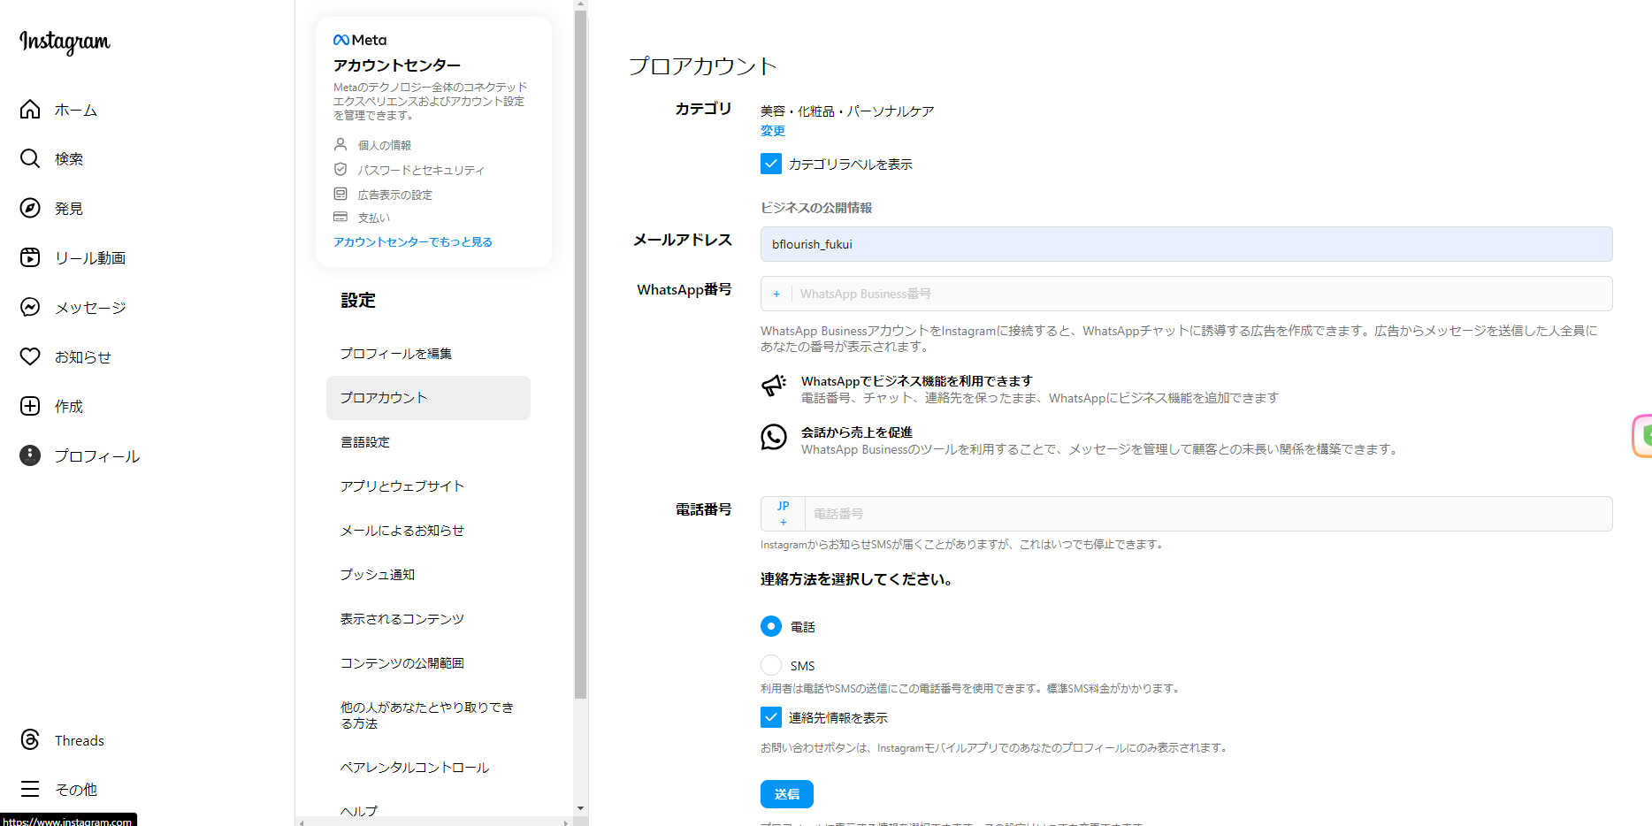Toggle 連絡先情報を表示 checkbox
This screenshot has height=826, width=1652.
(x=771, y=717)
